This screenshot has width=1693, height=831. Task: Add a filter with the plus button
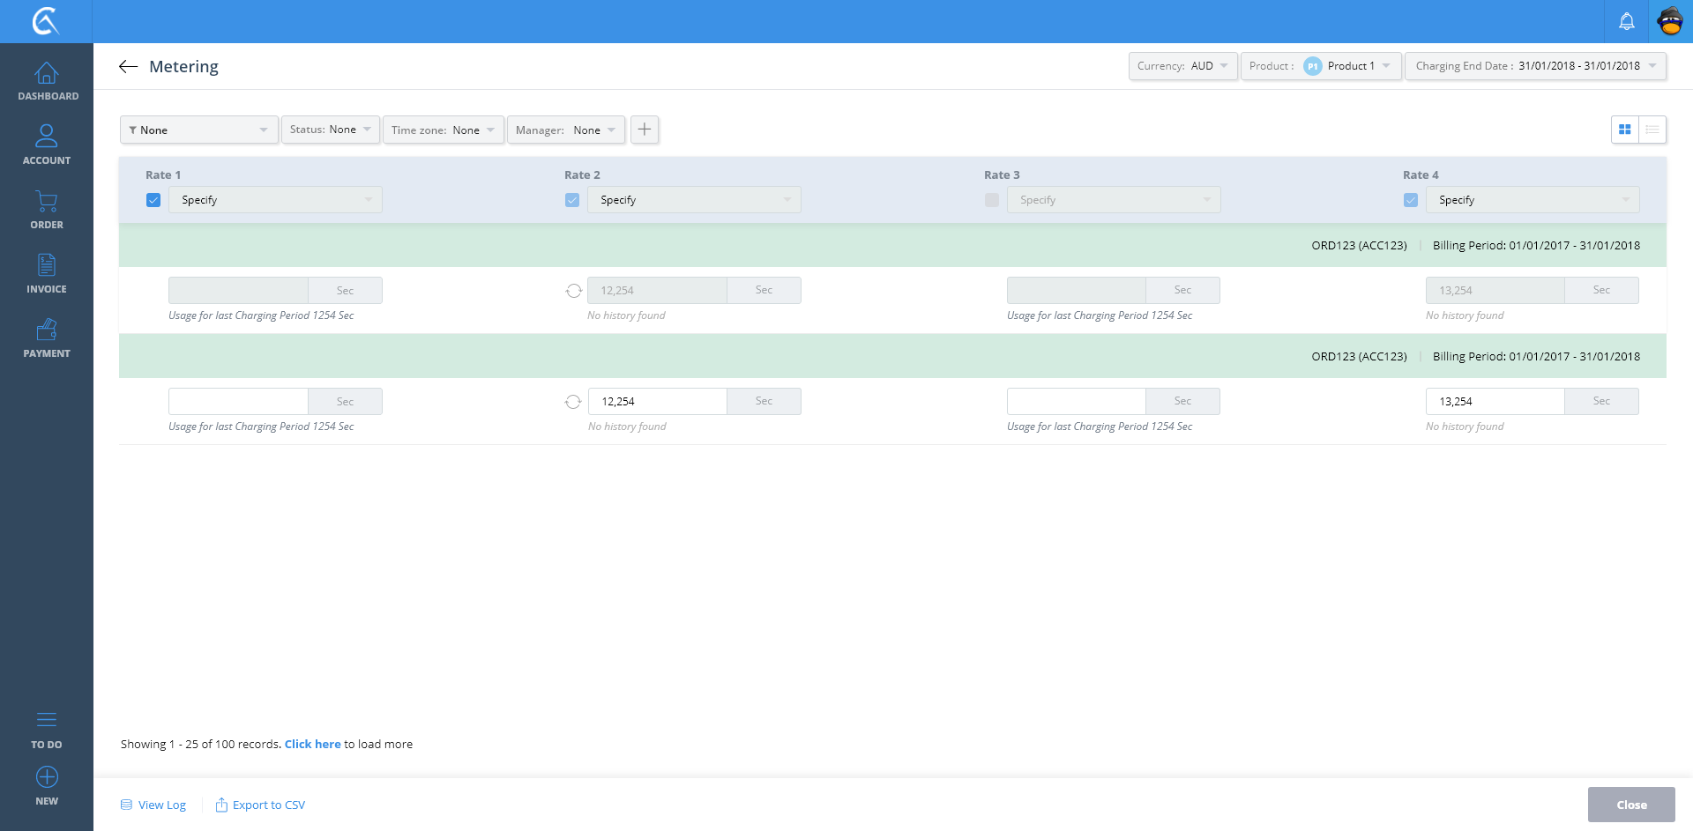pos(645,130)
